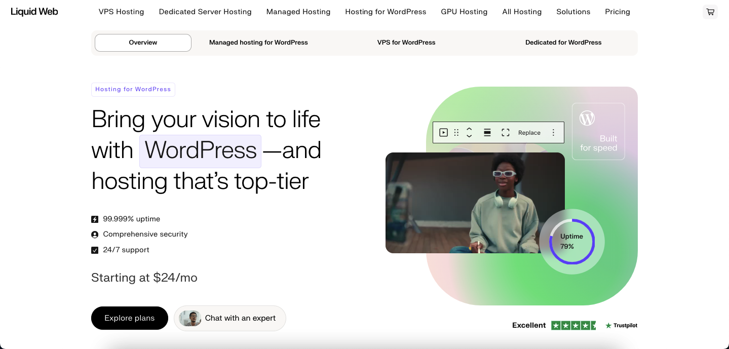Click the lightning bolt icon beside uptime

95,219
